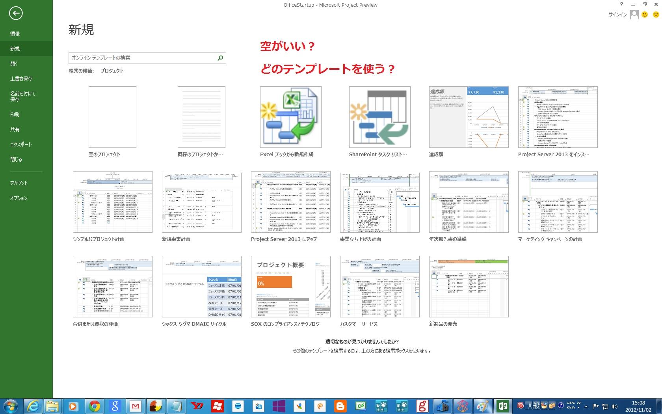The width and height of the screenshot is (662, 414).
Task: Open the Blogger taskbar icon
Action: (340, 406)
